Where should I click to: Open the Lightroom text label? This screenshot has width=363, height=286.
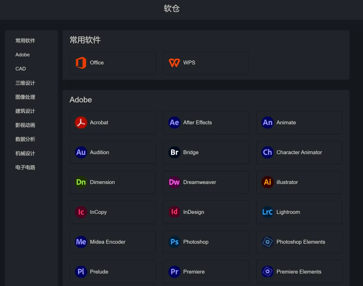(288, 212)
